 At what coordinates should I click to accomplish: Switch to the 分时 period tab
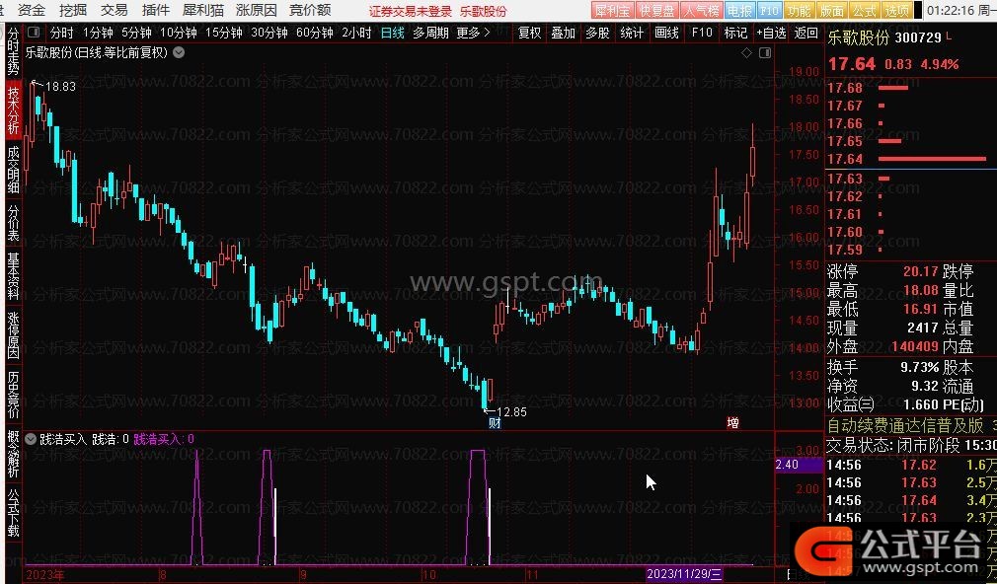tap(61, 33)
